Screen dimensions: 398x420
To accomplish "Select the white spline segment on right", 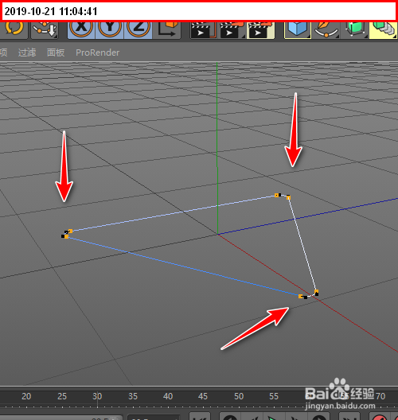I will pos(302,244).
